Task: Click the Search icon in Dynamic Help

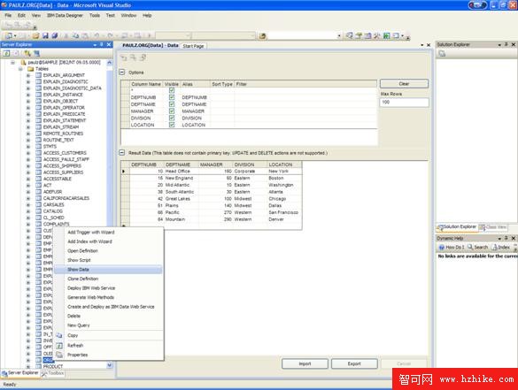Action: tap(470, 247)
